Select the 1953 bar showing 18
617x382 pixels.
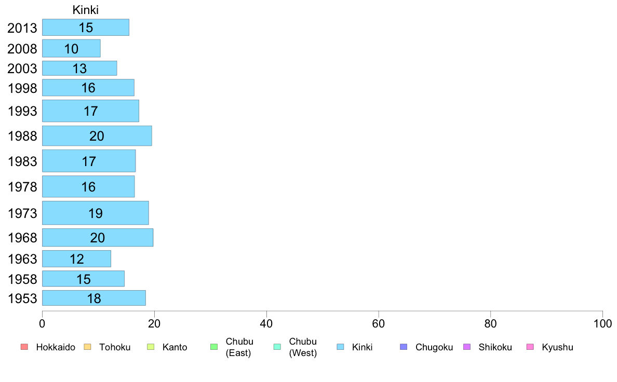click(94, 298)
